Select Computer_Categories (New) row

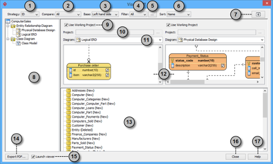click(x=91, y=99)
